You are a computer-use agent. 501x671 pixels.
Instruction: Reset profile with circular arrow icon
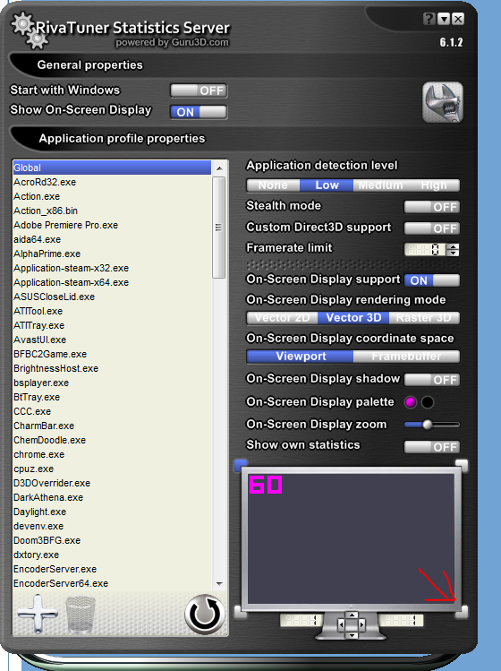(x=205, y=614)
